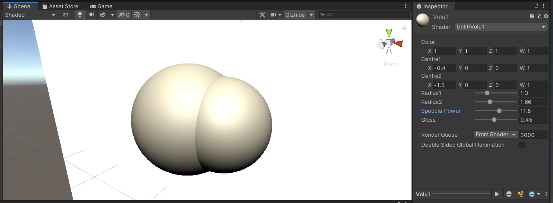
Task: Click the Centre1 X field showing -0.4
Action: click(x=444, y=68)
